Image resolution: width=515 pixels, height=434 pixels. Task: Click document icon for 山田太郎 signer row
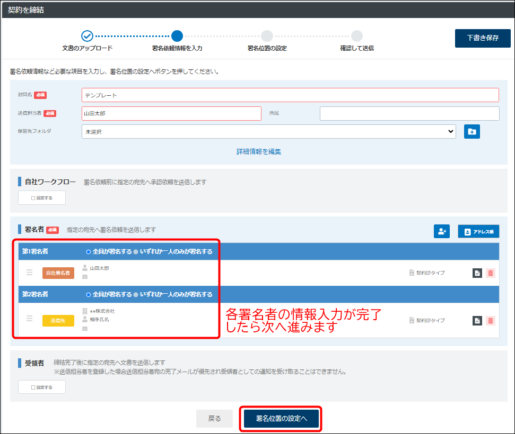[x=477, y=273]
